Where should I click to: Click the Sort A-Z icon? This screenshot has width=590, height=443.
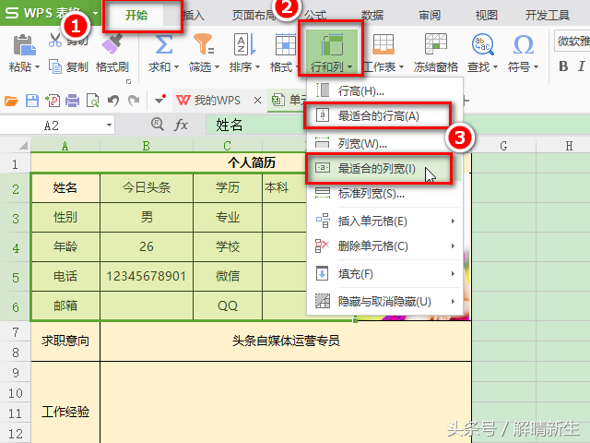[x=242, y=43]
